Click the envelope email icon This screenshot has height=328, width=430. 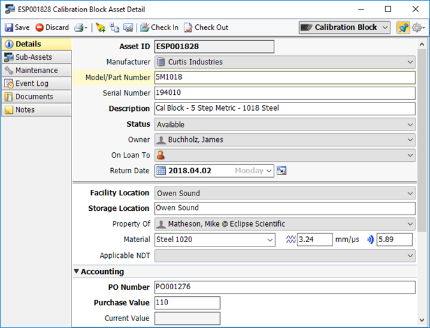(128, 27)
